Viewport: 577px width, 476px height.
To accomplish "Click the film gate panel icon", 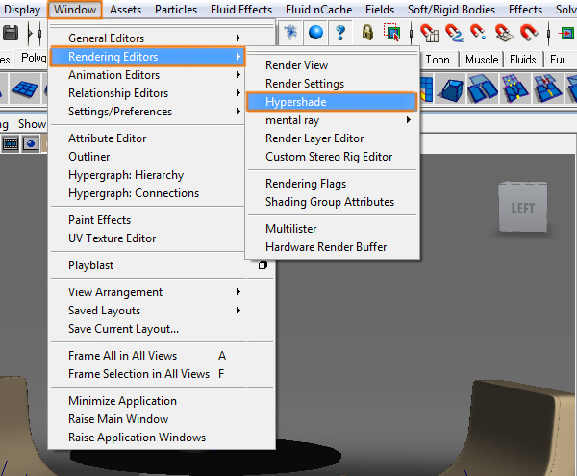I will pos(11,143).
